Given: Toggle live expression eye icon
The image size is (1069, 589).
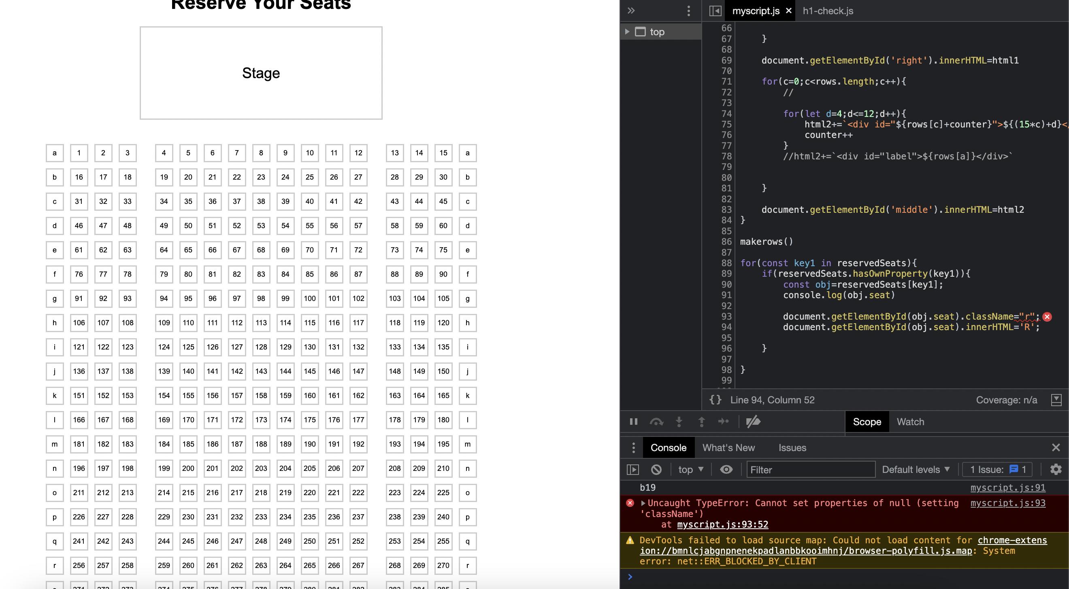Looking at the screenshot, I should (x=726, y=469).
